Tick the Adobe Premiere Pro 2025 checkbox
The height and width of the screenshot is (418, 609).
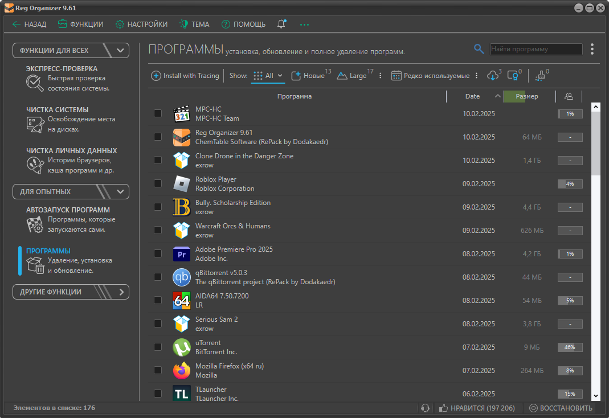[158, 253]
